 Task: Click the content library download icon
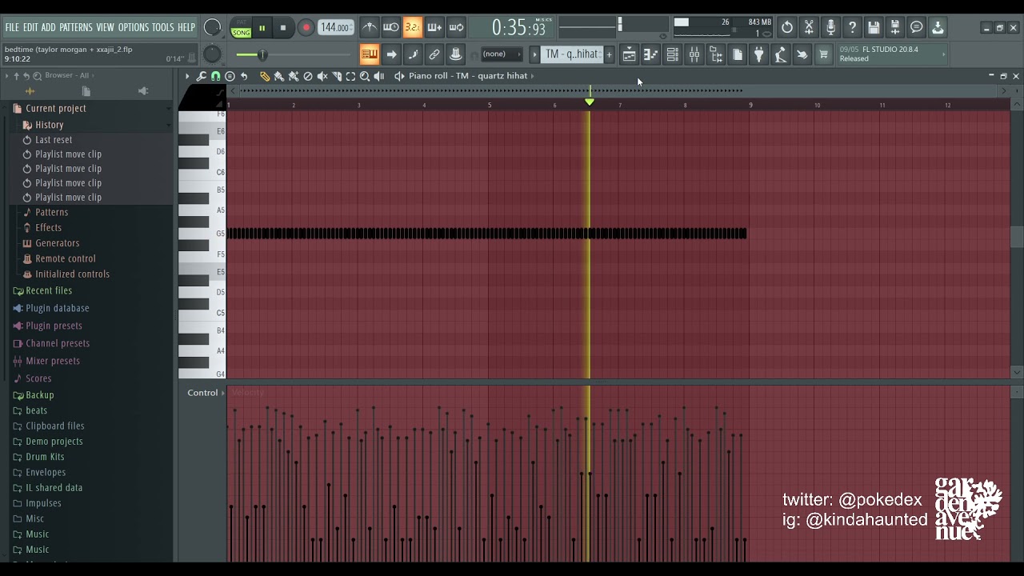tap(938, 28)
